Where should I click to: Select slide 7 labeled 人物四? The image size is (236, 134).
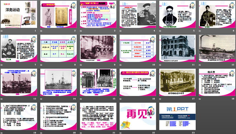coord(19,48)
